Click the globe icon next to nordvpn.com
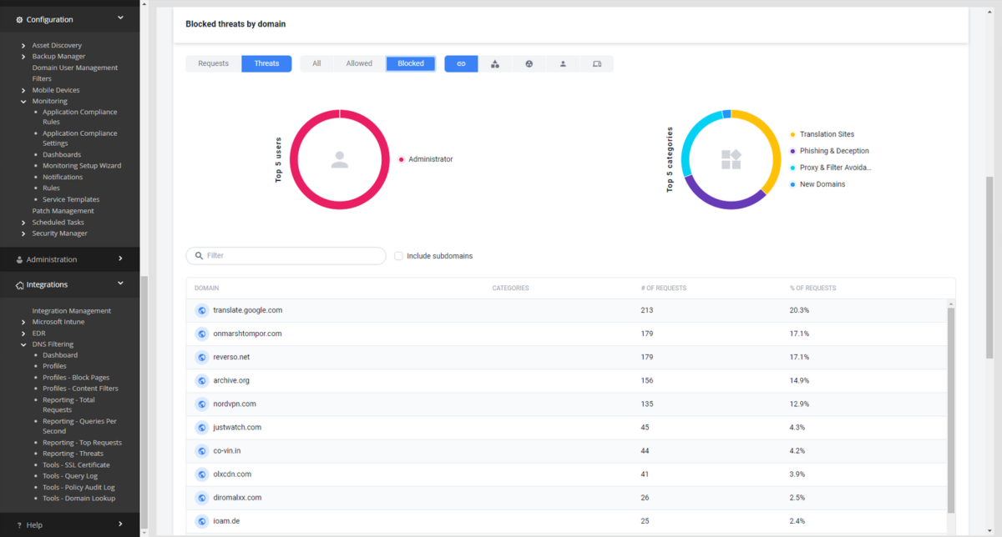This screenshot has width=1002, height=537. pos(201,404)
